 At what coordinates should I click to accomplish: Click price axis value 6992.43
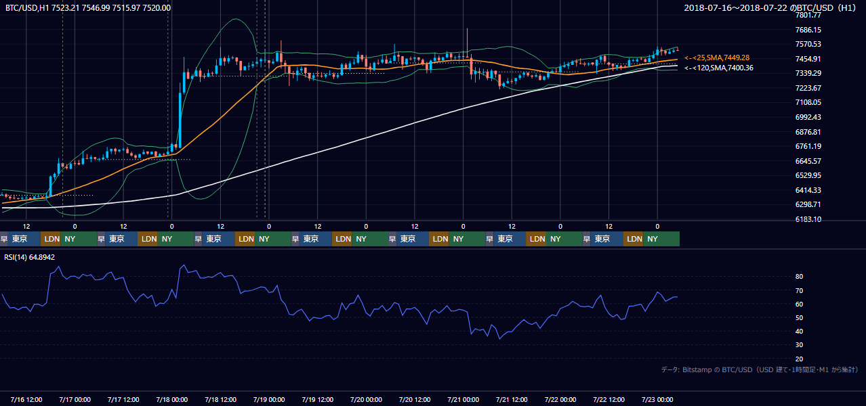(808, 117)
